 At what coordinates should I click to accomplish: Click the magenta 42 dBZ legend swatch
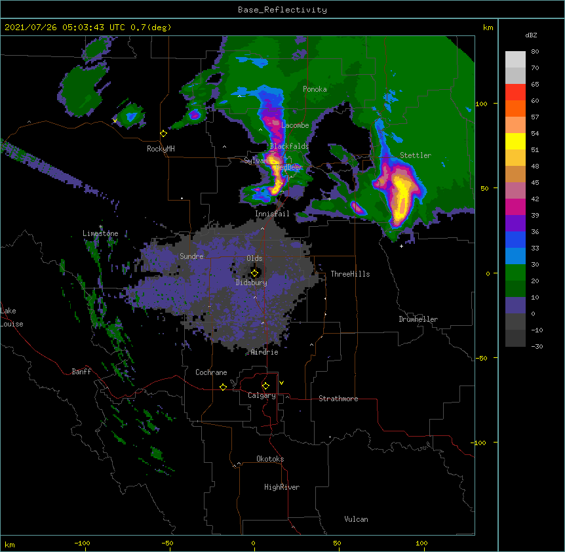coord(515,207)
